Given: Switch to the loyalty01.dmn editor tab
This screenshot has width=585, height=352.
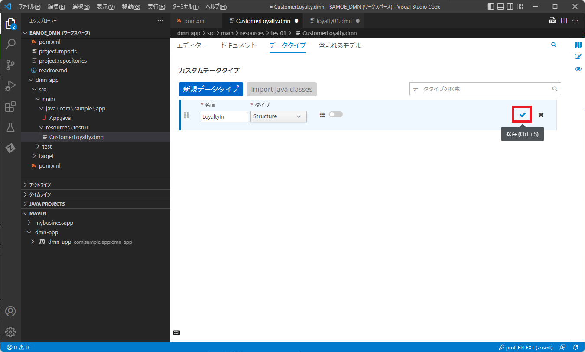Looking at the screenshot, I should (334, 21).
